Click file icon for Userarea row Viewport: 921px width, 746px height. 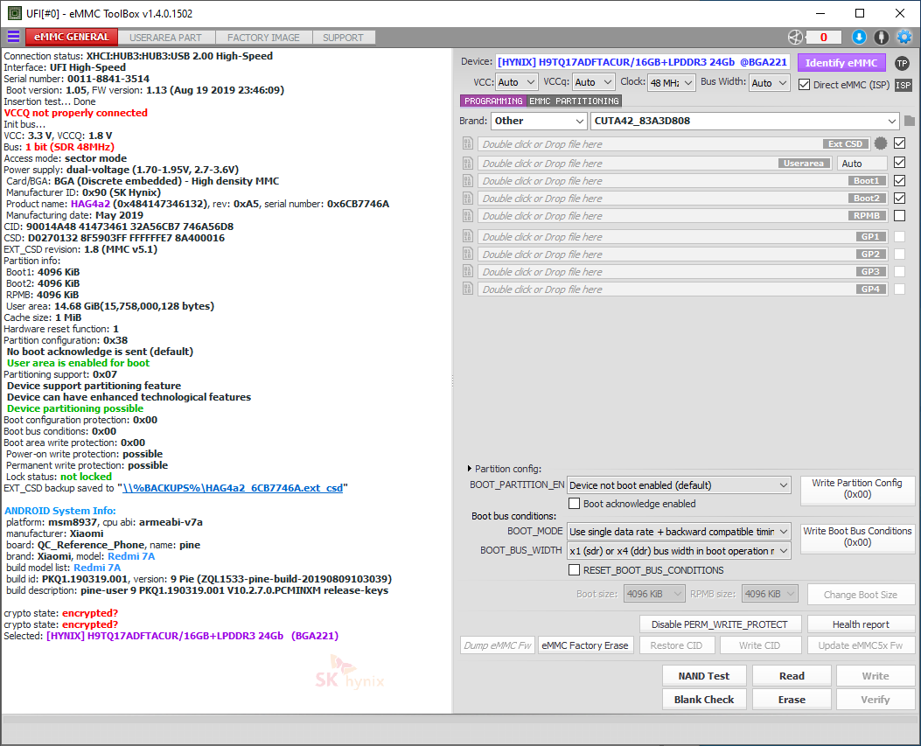pyautogui.click(x=468, y=164)
